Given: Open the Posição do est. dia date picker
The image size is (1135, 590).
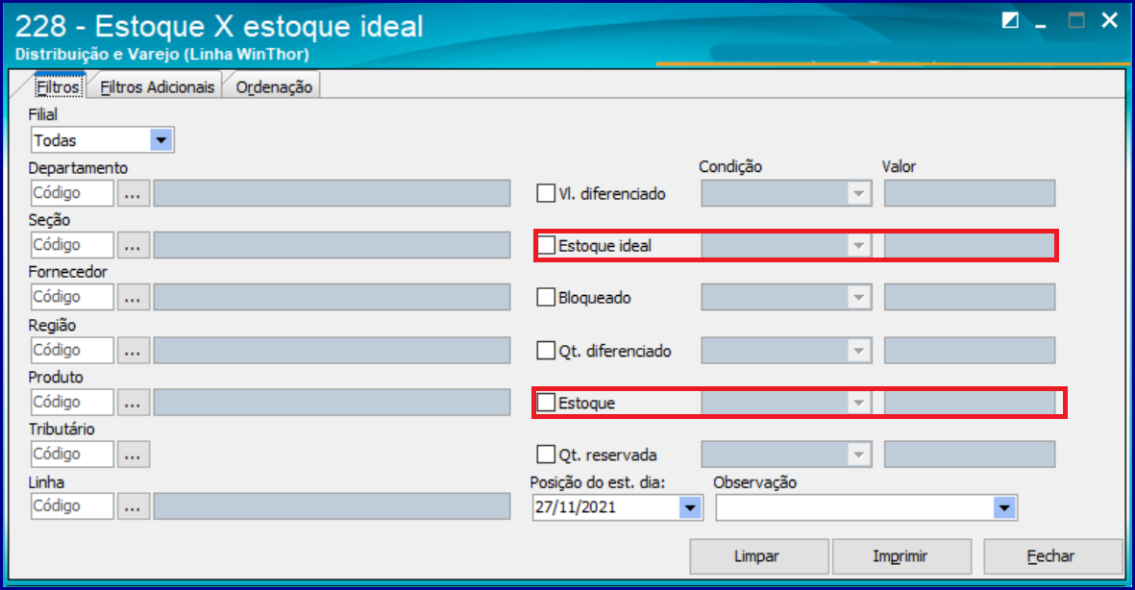Looking at the screenshot, I should click(691, 507).
